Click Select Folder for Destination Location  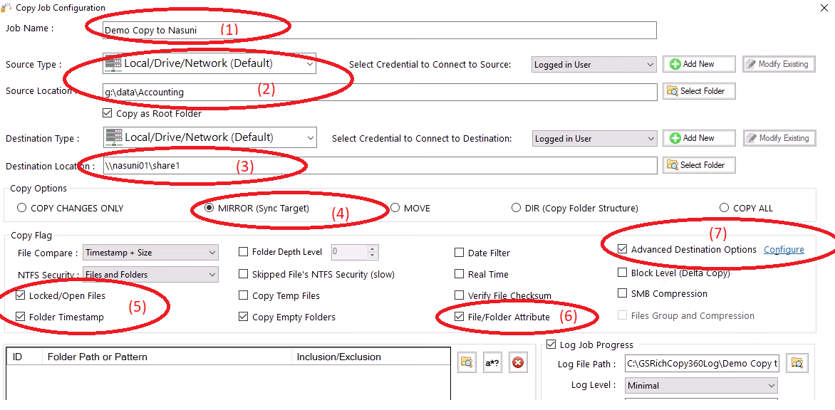coord(699,165)
